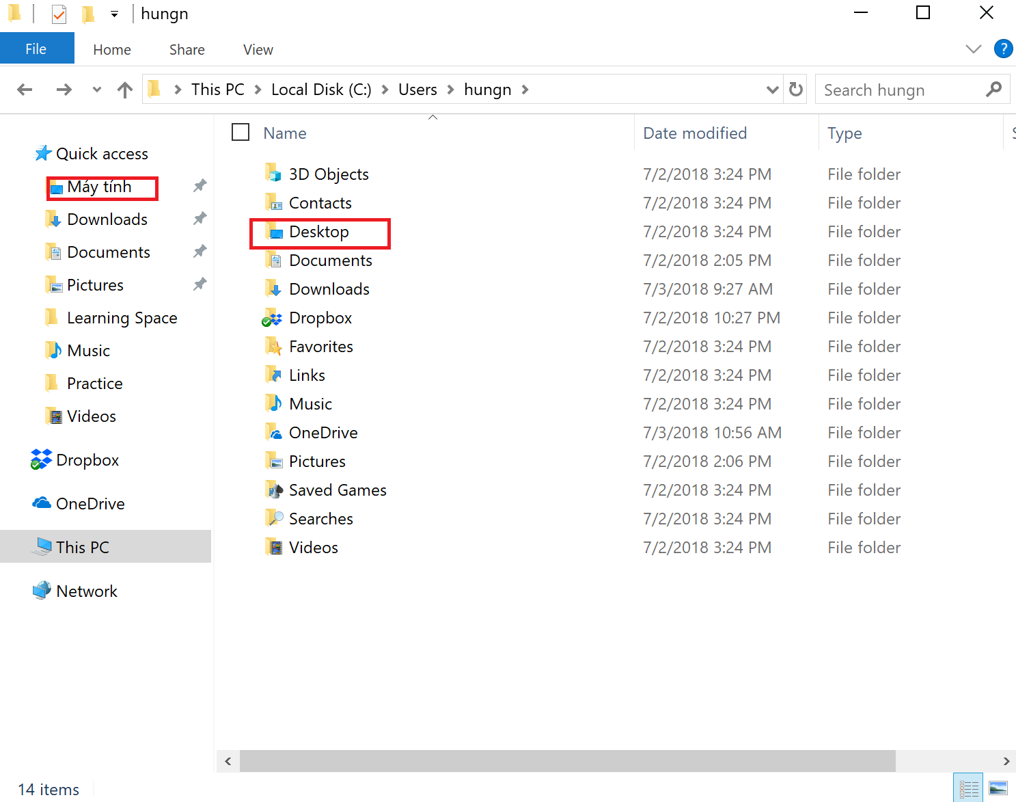This screenshot has height=802, width=1016.
Task: Sort by Date modified column header
Action: click(695, 133)
